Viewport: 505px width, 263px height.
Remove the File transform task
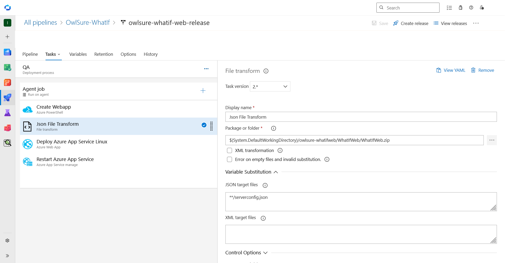[482, 70]
